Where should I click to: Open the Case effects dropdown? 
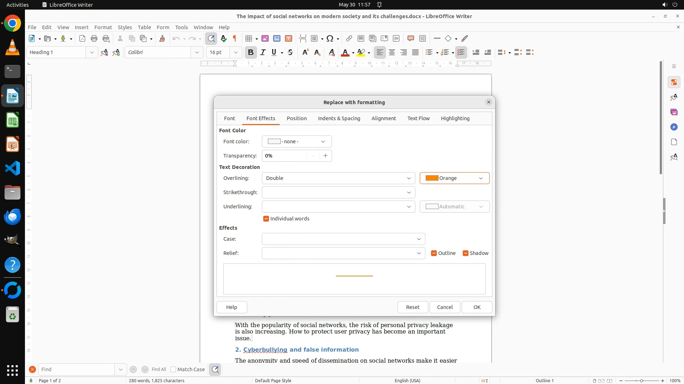click(x=343, y=239)
